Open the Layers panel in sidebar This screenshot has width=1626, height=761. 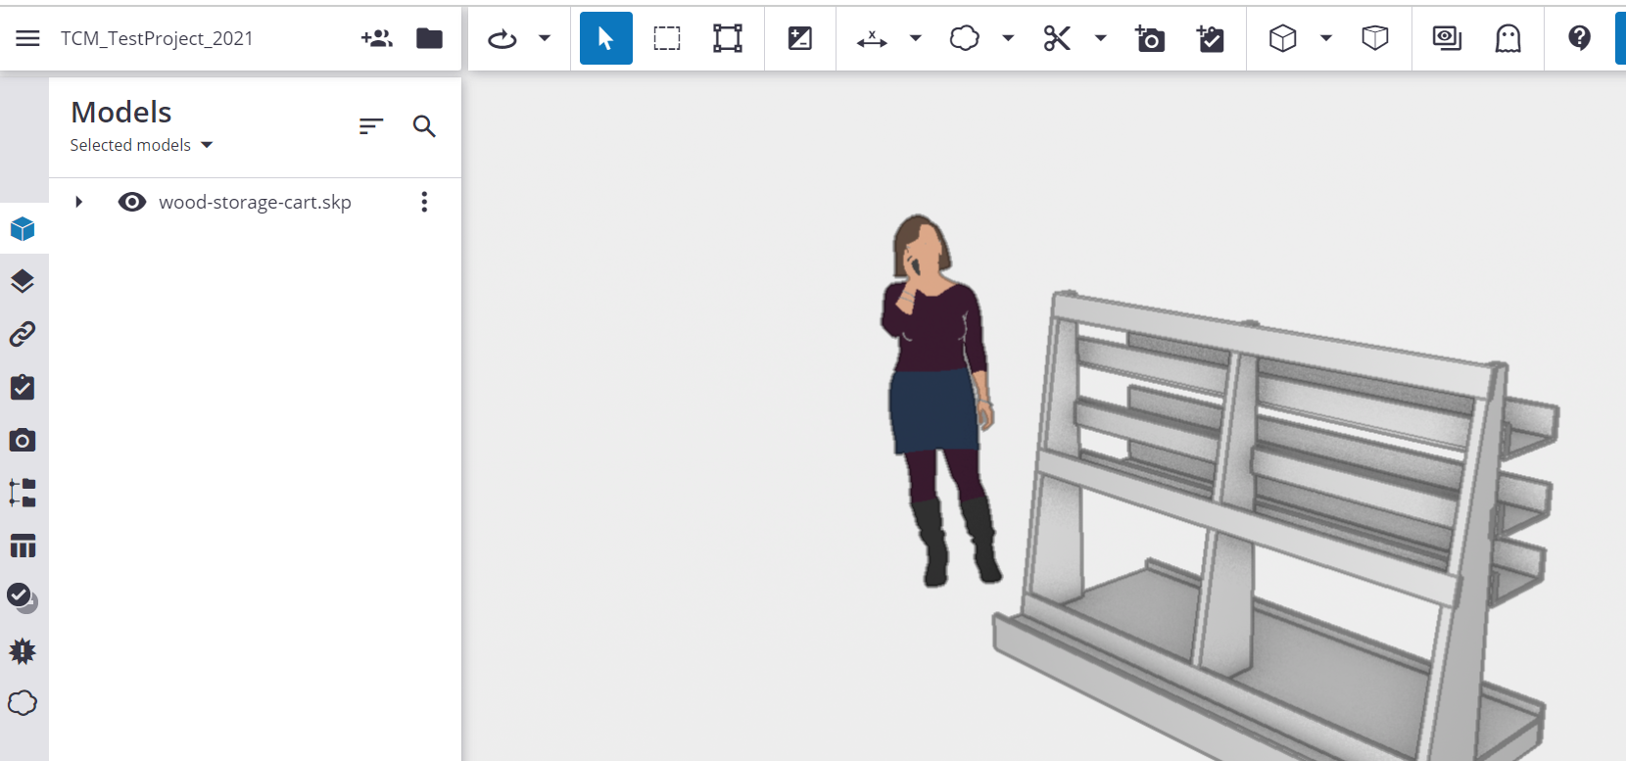tap(23, 282)
